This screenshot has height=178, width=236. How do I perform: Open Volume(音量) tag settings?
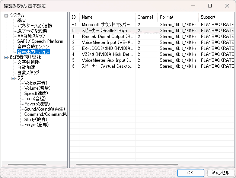coord(37,88)
